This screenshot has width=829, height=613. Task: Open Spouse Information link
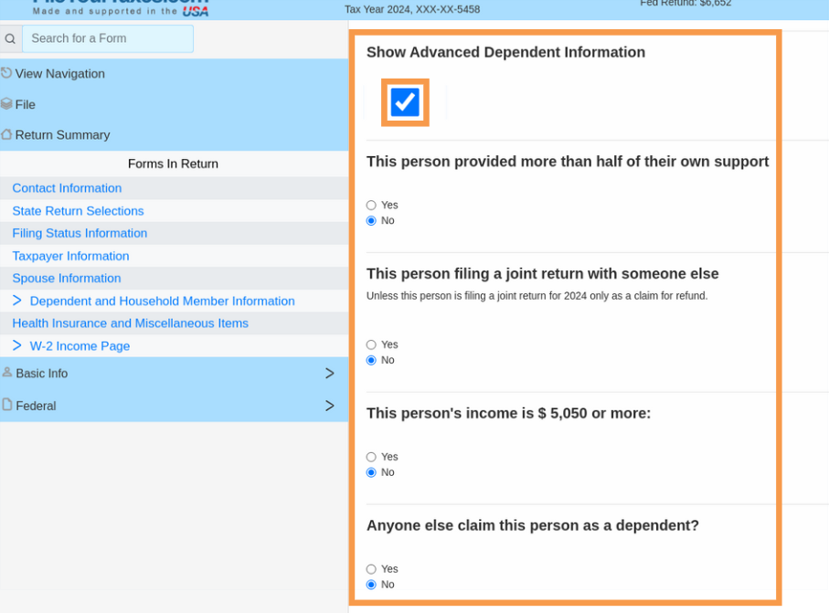pyautogui.click(x=67, y=278)
